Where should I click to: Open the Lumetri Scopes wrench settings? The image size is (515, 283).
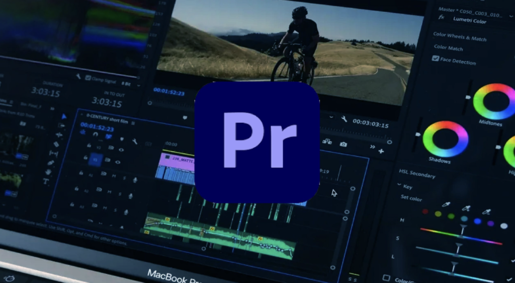point(78,76)
